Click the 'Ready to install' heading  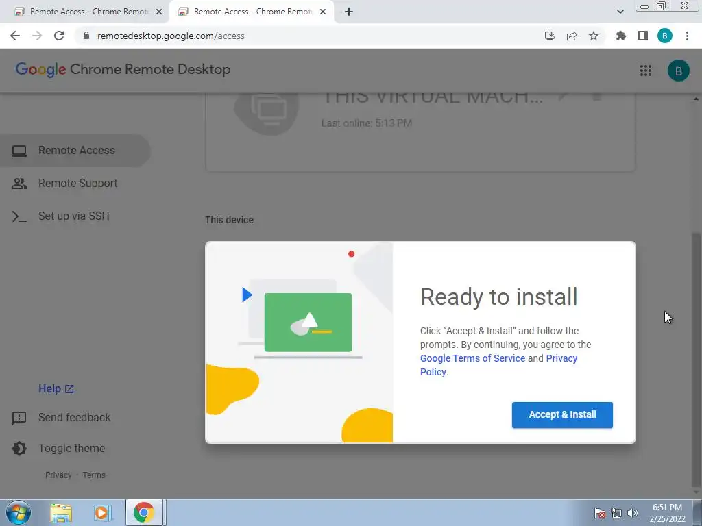pyautogui.click(x=499, y=297)
